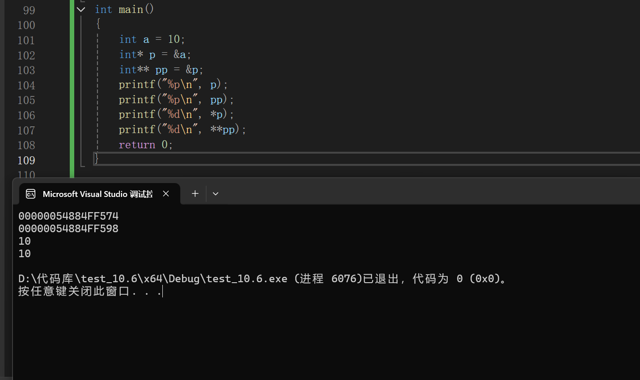
Task: Click the 'printf("%d\n", *p);' statement
Action: click(176, 114)
